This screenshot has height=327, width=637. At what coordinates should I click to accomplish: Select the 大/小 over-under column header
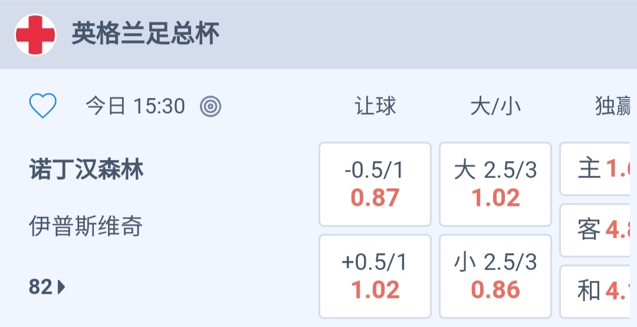tap(495, 106)
